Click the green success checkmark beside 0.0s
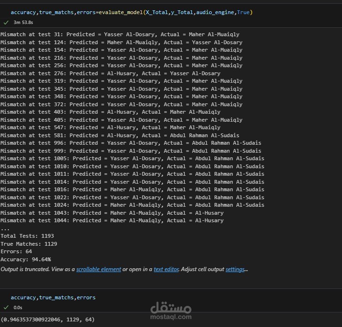 click(6, 307)
